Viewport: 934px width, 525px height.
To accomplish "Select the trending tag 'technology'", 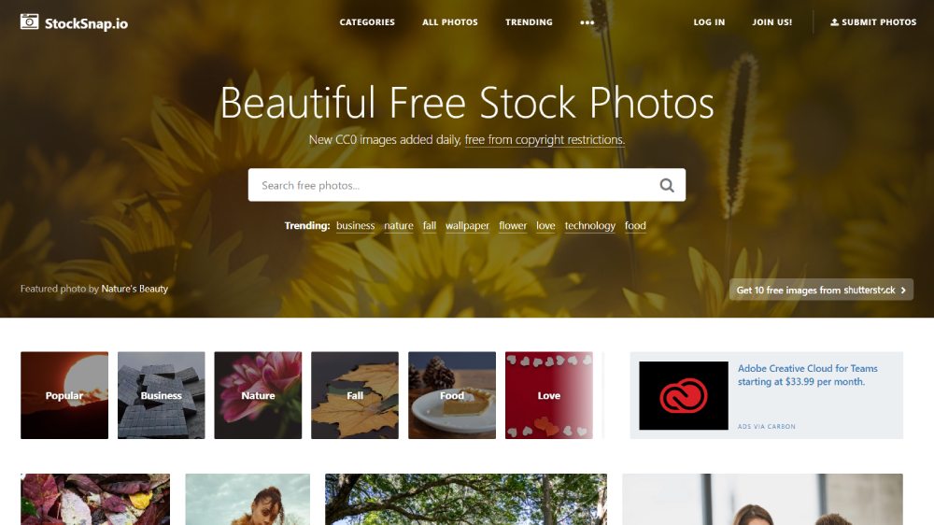I will coord(589,226).
